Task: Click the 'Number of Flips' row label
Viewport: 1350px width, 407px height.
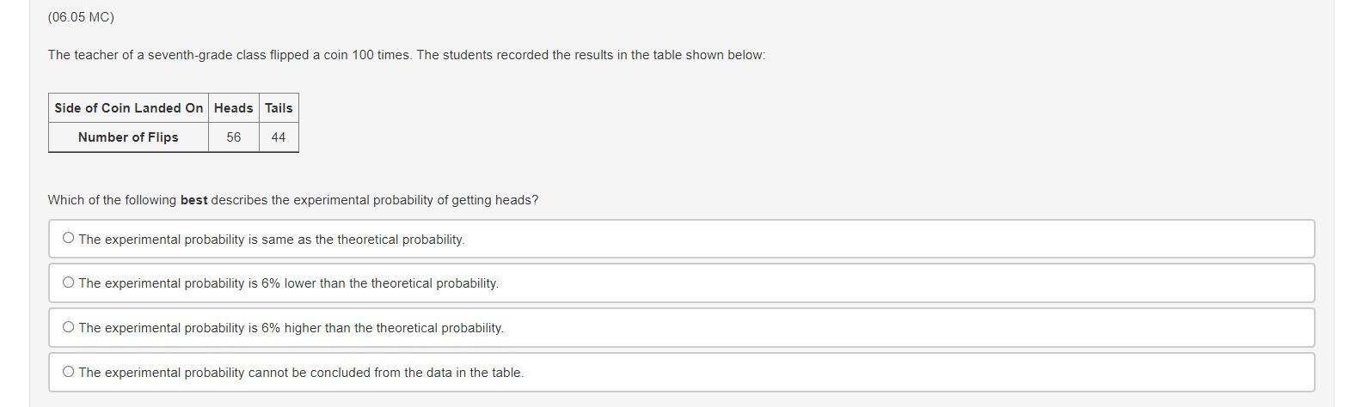Action: [128, 137]
